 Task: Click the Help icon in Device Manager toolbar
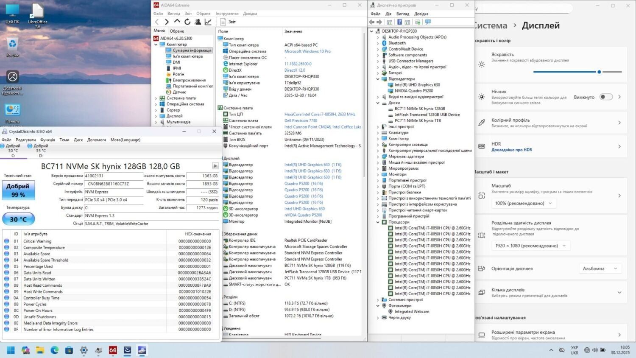(x=399, y=22)
